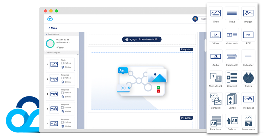
Task: Click reorder arrows on the Título block
Action: pyautogui.click(x=47, y=64)
